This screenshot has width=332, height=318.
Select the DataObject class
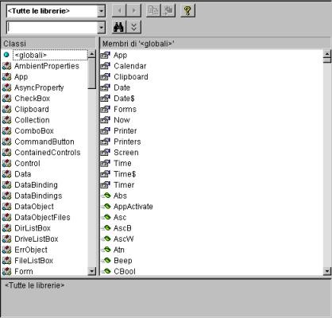coord(34,207)
